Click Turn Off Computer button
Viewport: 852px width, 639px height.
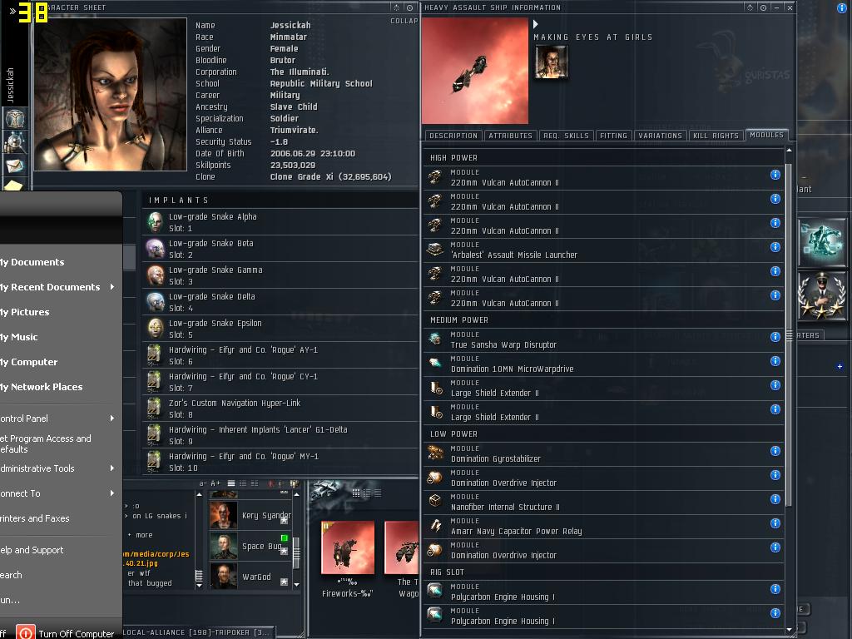pyautogui.click(x=65, y=633)
